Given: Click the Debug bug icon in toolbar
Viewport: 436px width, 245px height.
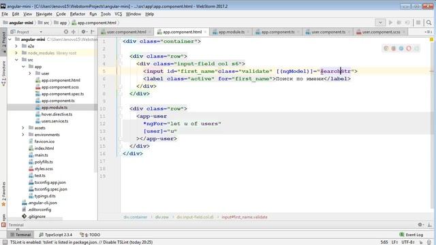Looking at the screenshot, I should pyautogui.click(x=399, y=22).
